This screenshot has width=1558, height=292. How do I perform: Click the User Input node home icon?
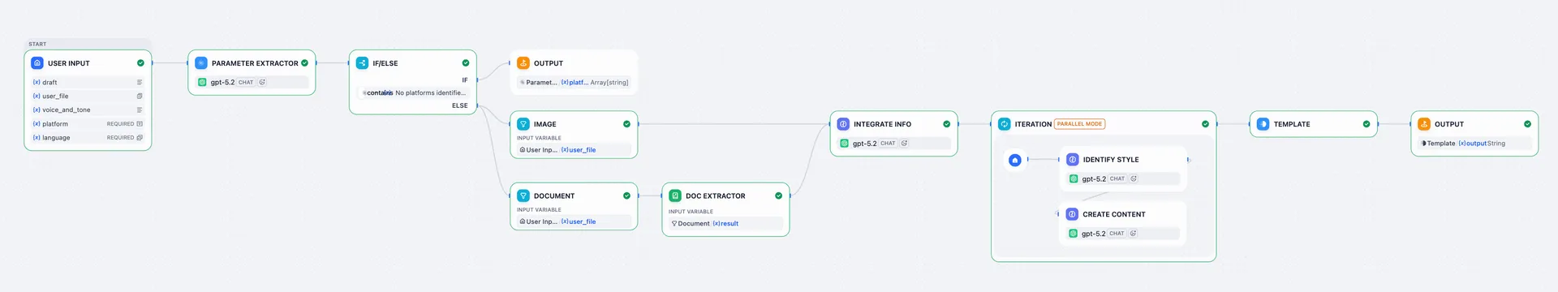coord(37,62)
